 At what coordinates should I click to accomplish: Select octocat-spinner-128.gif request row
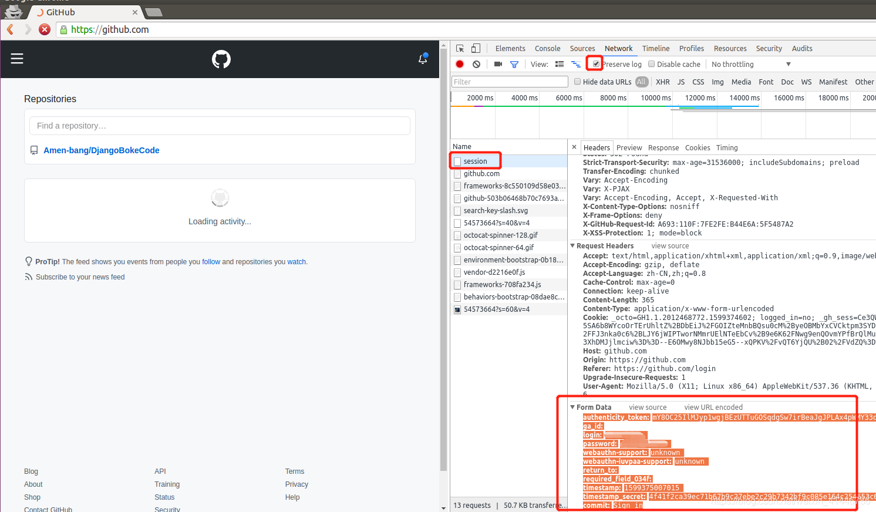[x=509, y=235]
